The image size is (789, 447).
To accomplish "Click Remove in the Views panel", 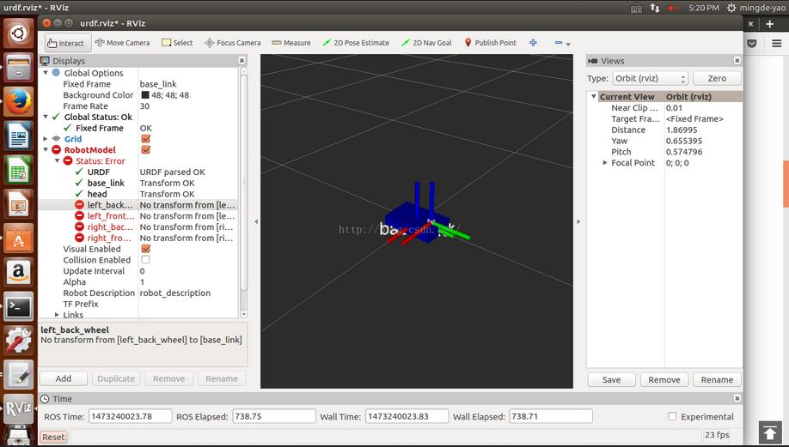I will pyautogui.click(x=664, y=380).
